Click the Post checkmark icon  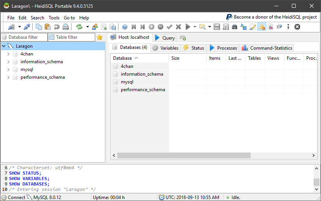click(x=169, y=27)
